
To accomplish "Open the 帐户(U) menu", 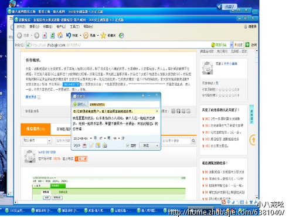I will click(x=61, y=26).
